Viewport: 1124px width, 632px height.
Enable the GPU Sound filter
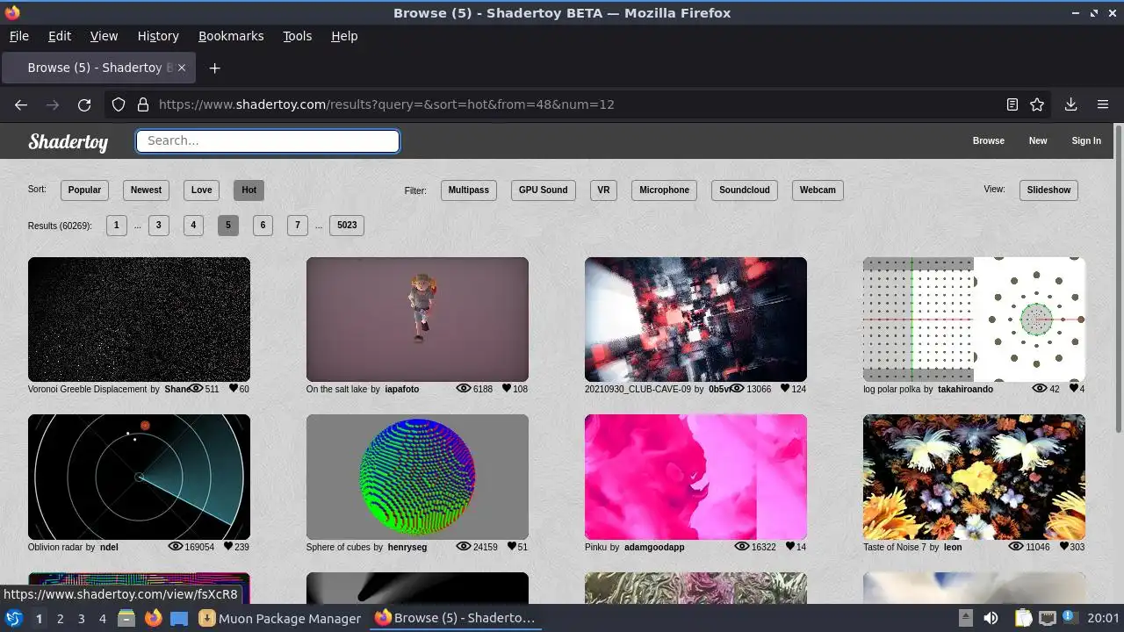click(543, 190)
